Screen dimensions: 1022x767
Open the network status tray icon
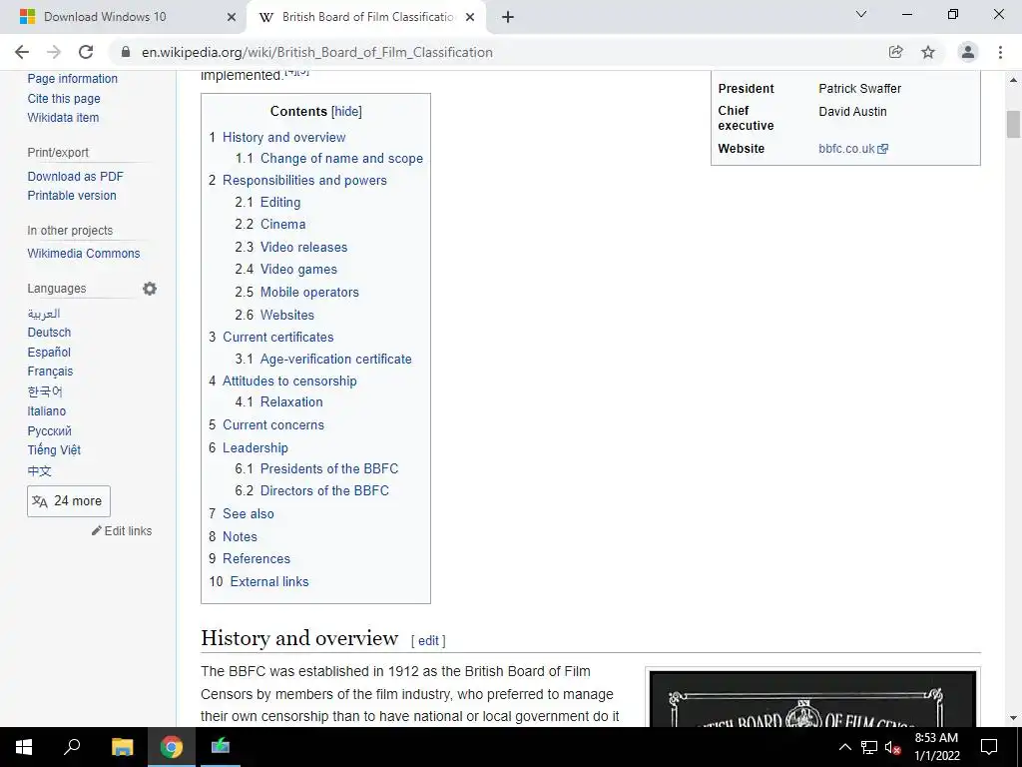pyautogui.click(x=869, y=747)
